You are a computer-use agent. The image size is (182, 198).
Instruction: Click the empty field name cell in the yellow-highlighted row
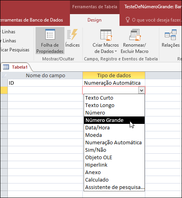click(45, 90)
